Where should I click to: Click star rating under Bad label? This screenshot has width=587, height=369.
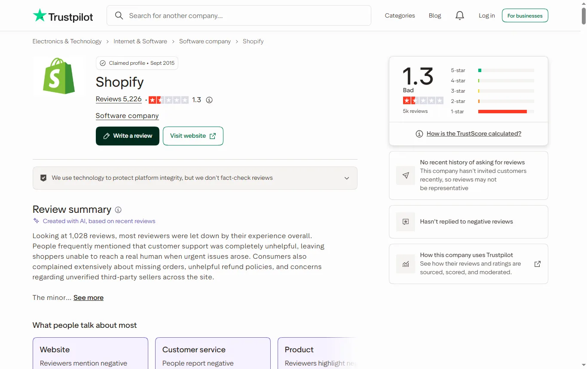[423, 100]
